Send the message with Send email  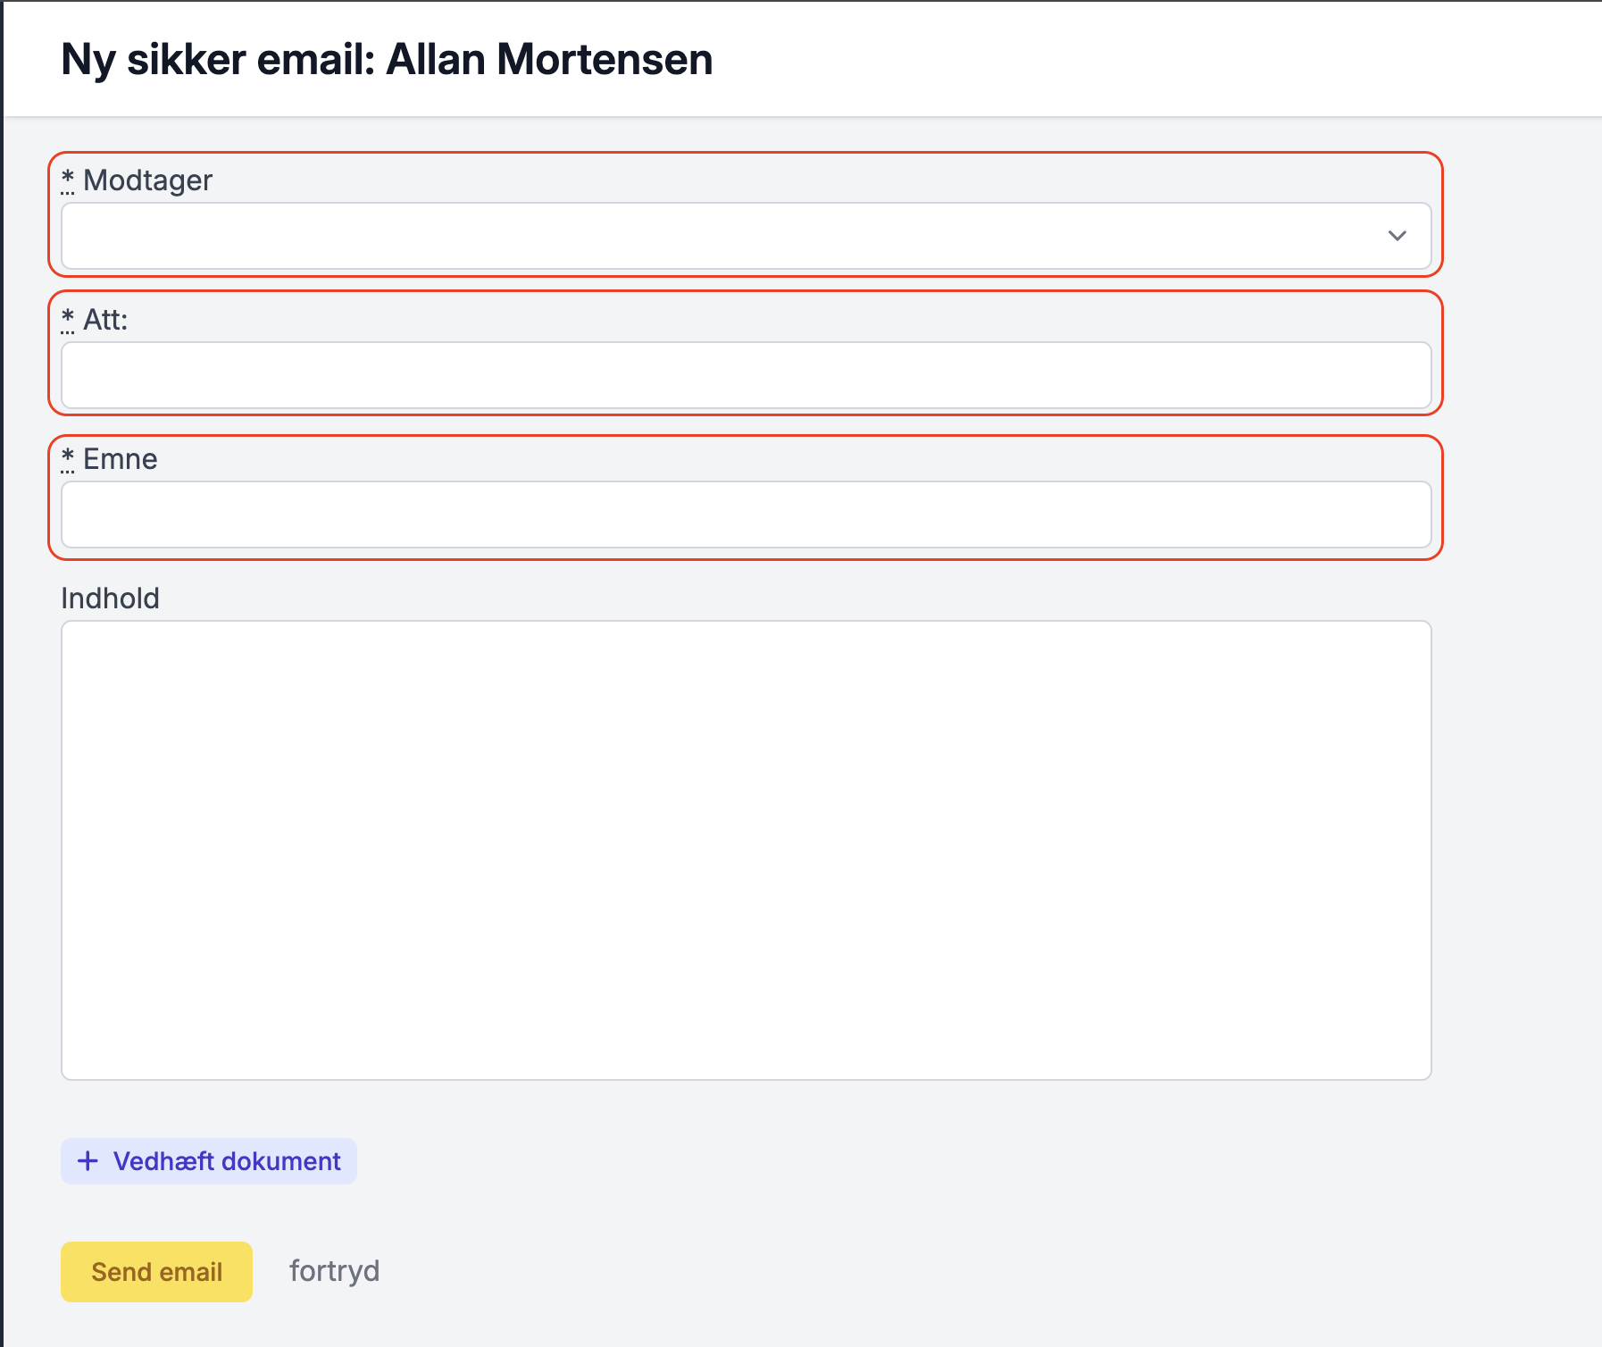click(156, 1271)
